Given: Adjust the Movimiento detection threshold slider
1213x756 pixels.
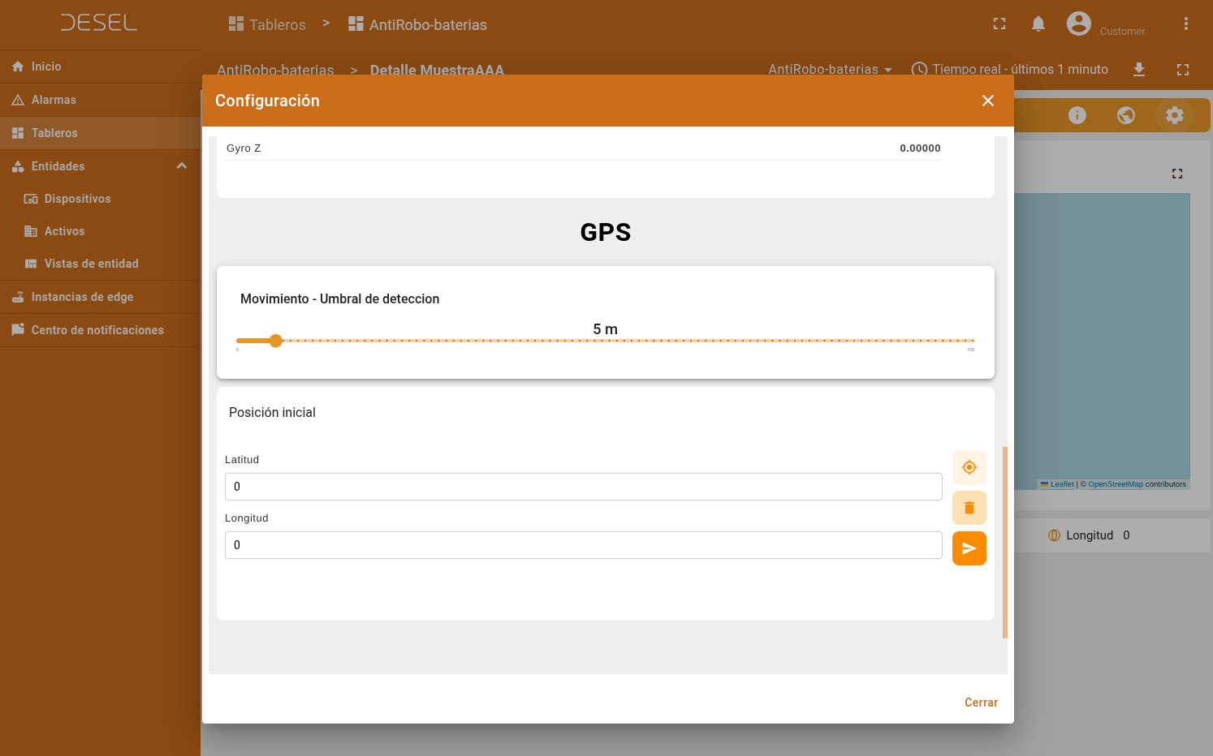Looking at the screenshot, I should tap(275, 341).
